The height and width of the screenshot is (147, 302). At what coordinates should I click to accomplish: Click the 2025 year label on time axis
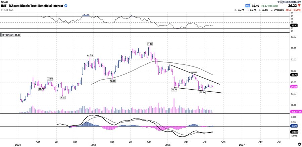(93, 145)
